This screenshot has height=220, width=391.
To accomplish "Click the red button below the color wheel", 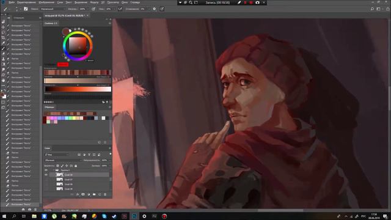I will coord(63,65).
